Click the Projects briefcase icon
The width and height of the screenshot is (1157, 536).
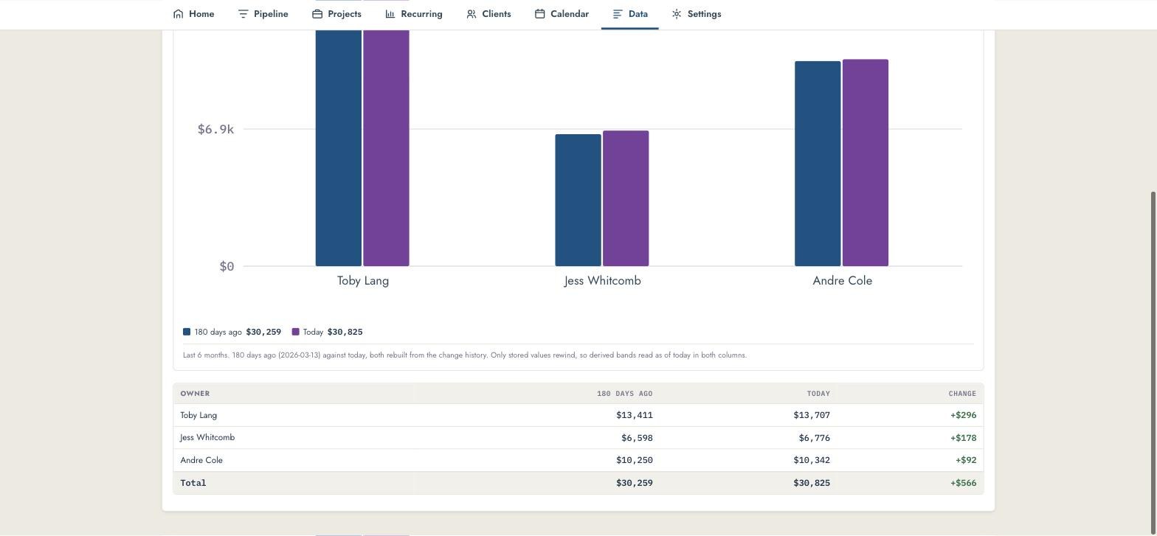317,14
